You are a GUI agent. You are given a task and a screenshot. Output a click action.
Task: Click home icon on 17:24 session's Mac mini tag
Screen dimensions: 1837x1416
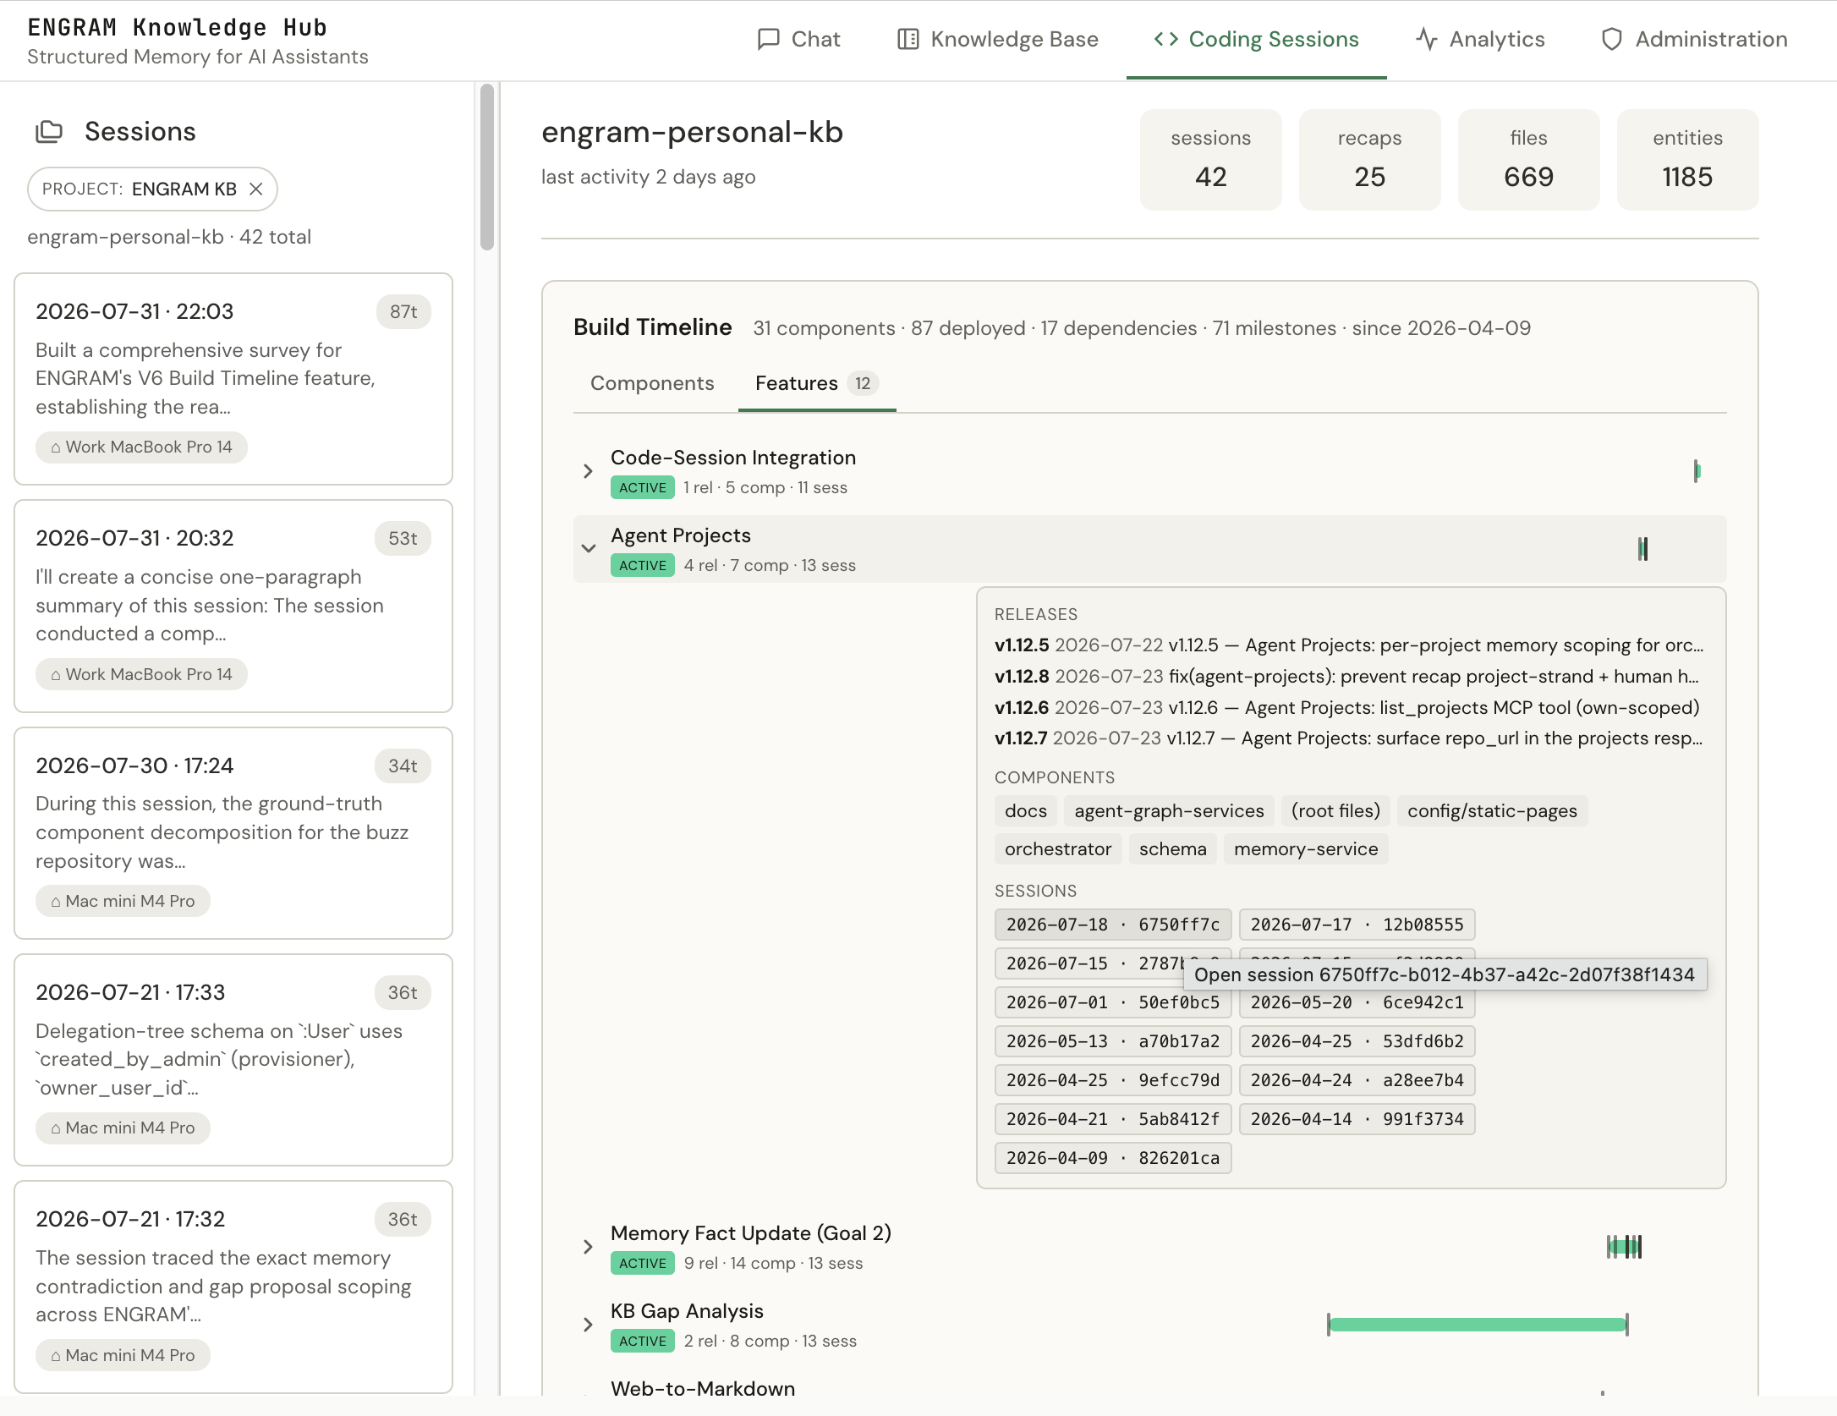pos(56,902)
